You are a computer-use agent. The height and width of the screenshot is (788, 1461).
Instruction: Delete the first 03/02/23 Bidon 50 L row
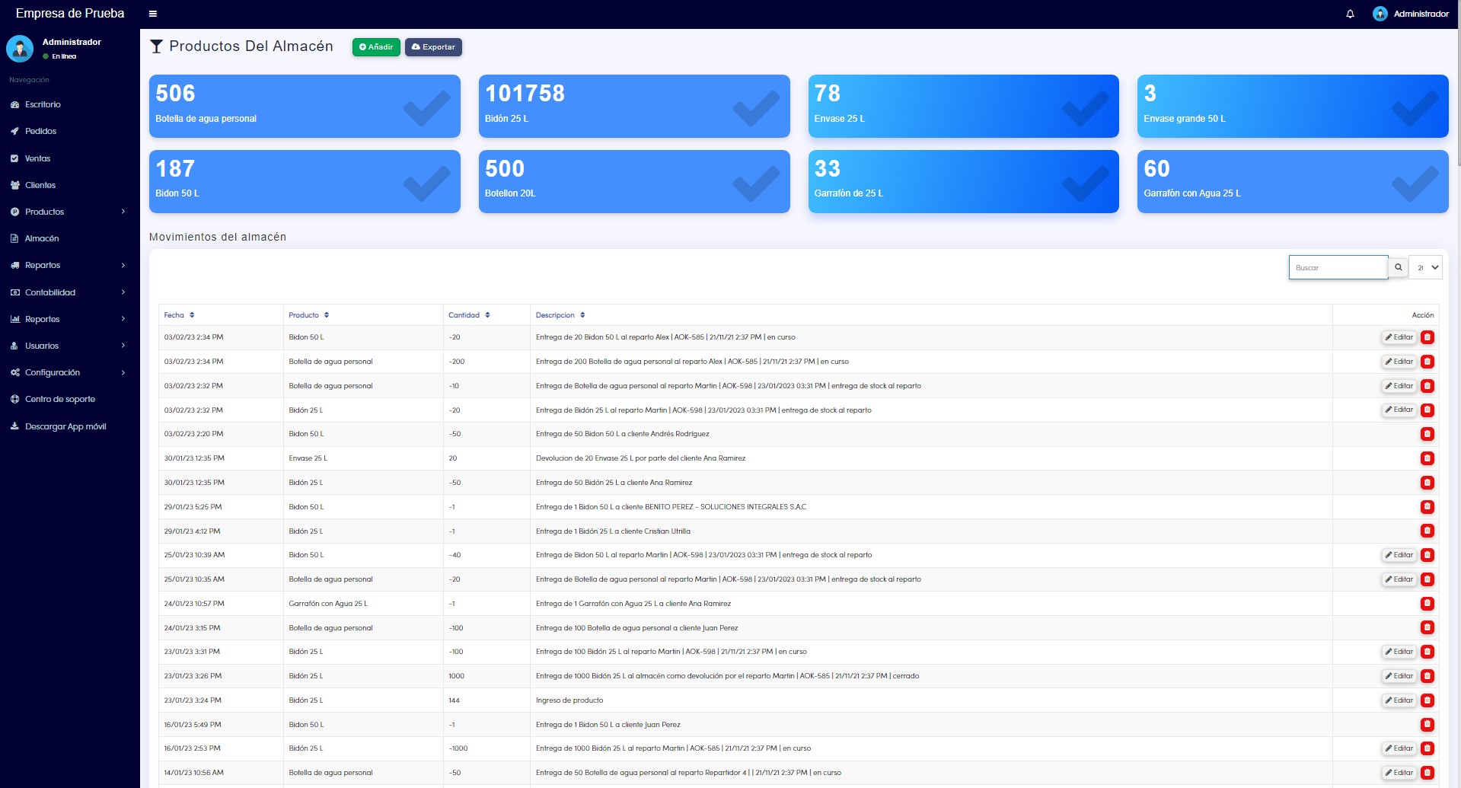click(x=1428, y=337)
